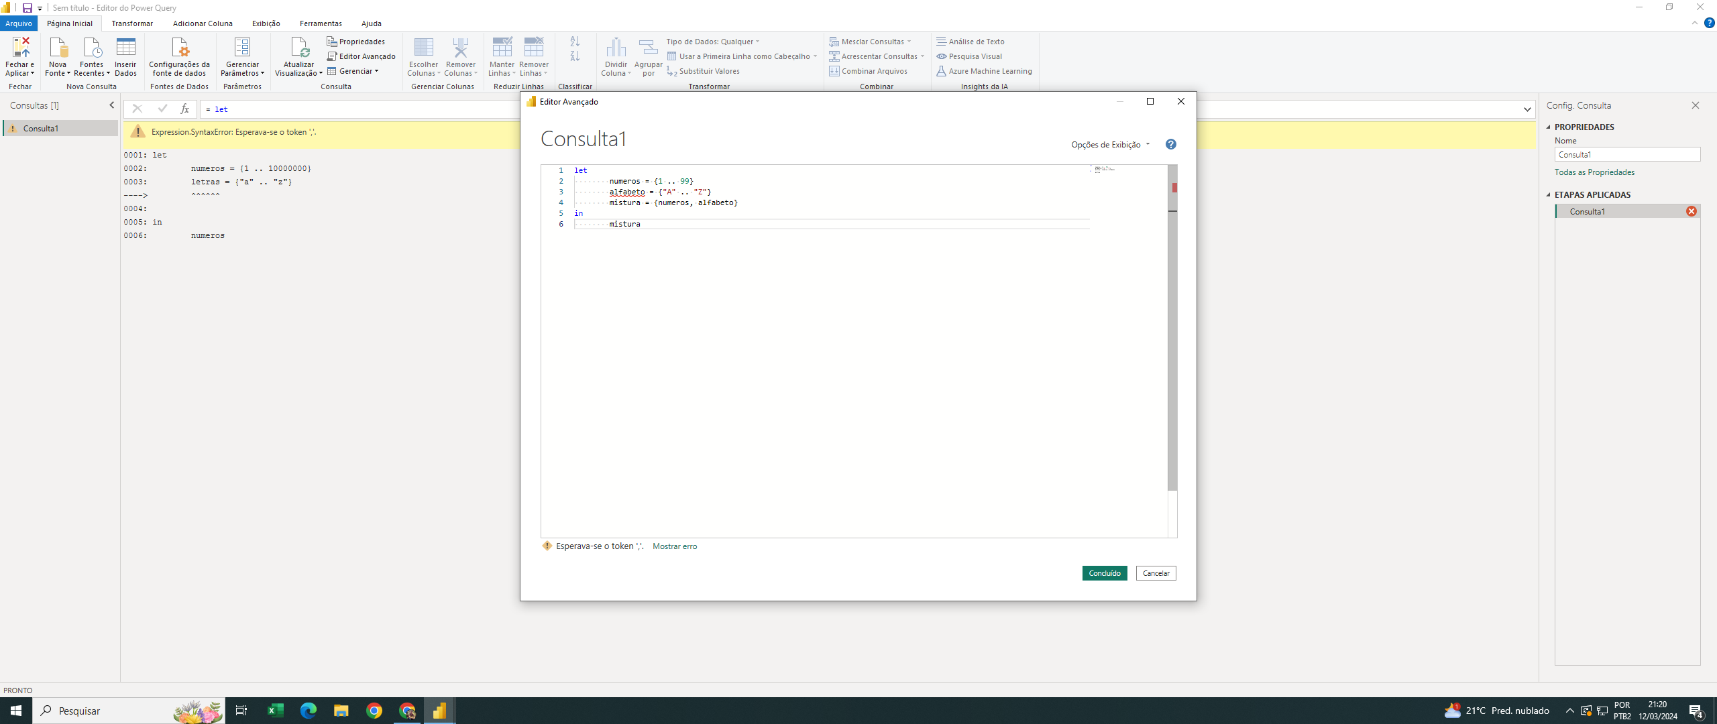Click the Fechar e Aplicar icon
This screenshot has width=1717, height=724.
click(x=20, y=48)
